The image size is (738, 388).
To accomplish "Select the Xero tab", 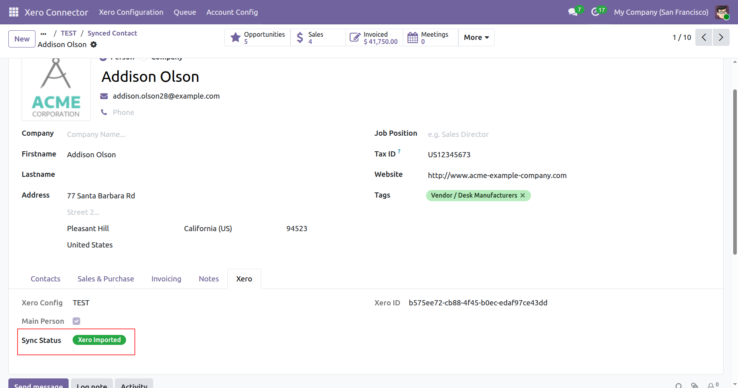I will (244, 279).
